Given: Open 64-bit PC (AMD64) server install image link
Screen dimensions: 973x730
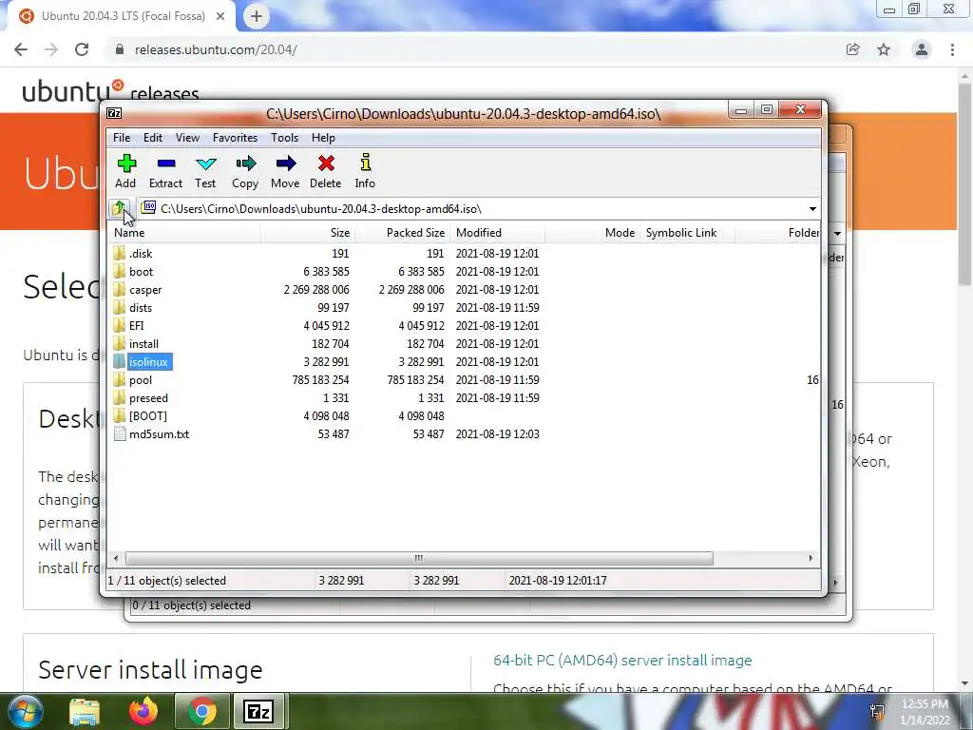Looking at the screenshot, I should coord(622,660).
